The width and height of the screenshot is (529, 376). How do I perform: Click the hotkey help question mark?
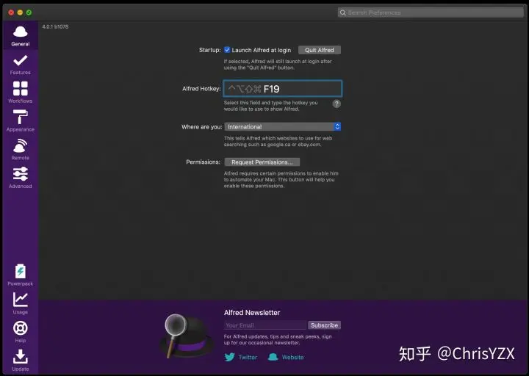337,104
